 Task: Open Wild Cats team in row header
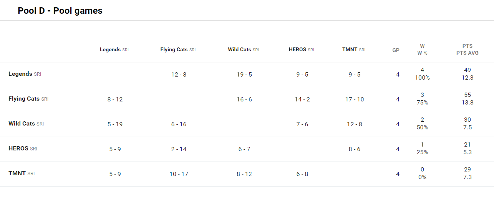coord(22,124)
